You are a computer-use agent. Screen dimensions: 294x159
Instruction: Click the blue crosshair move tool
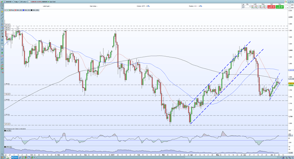[2, 40]
